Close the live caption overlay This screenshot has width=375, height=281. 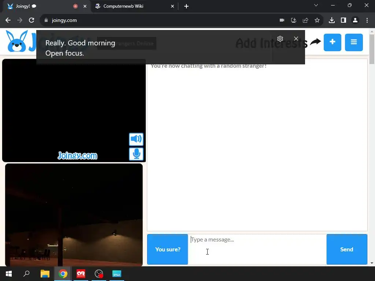[296, 39]
